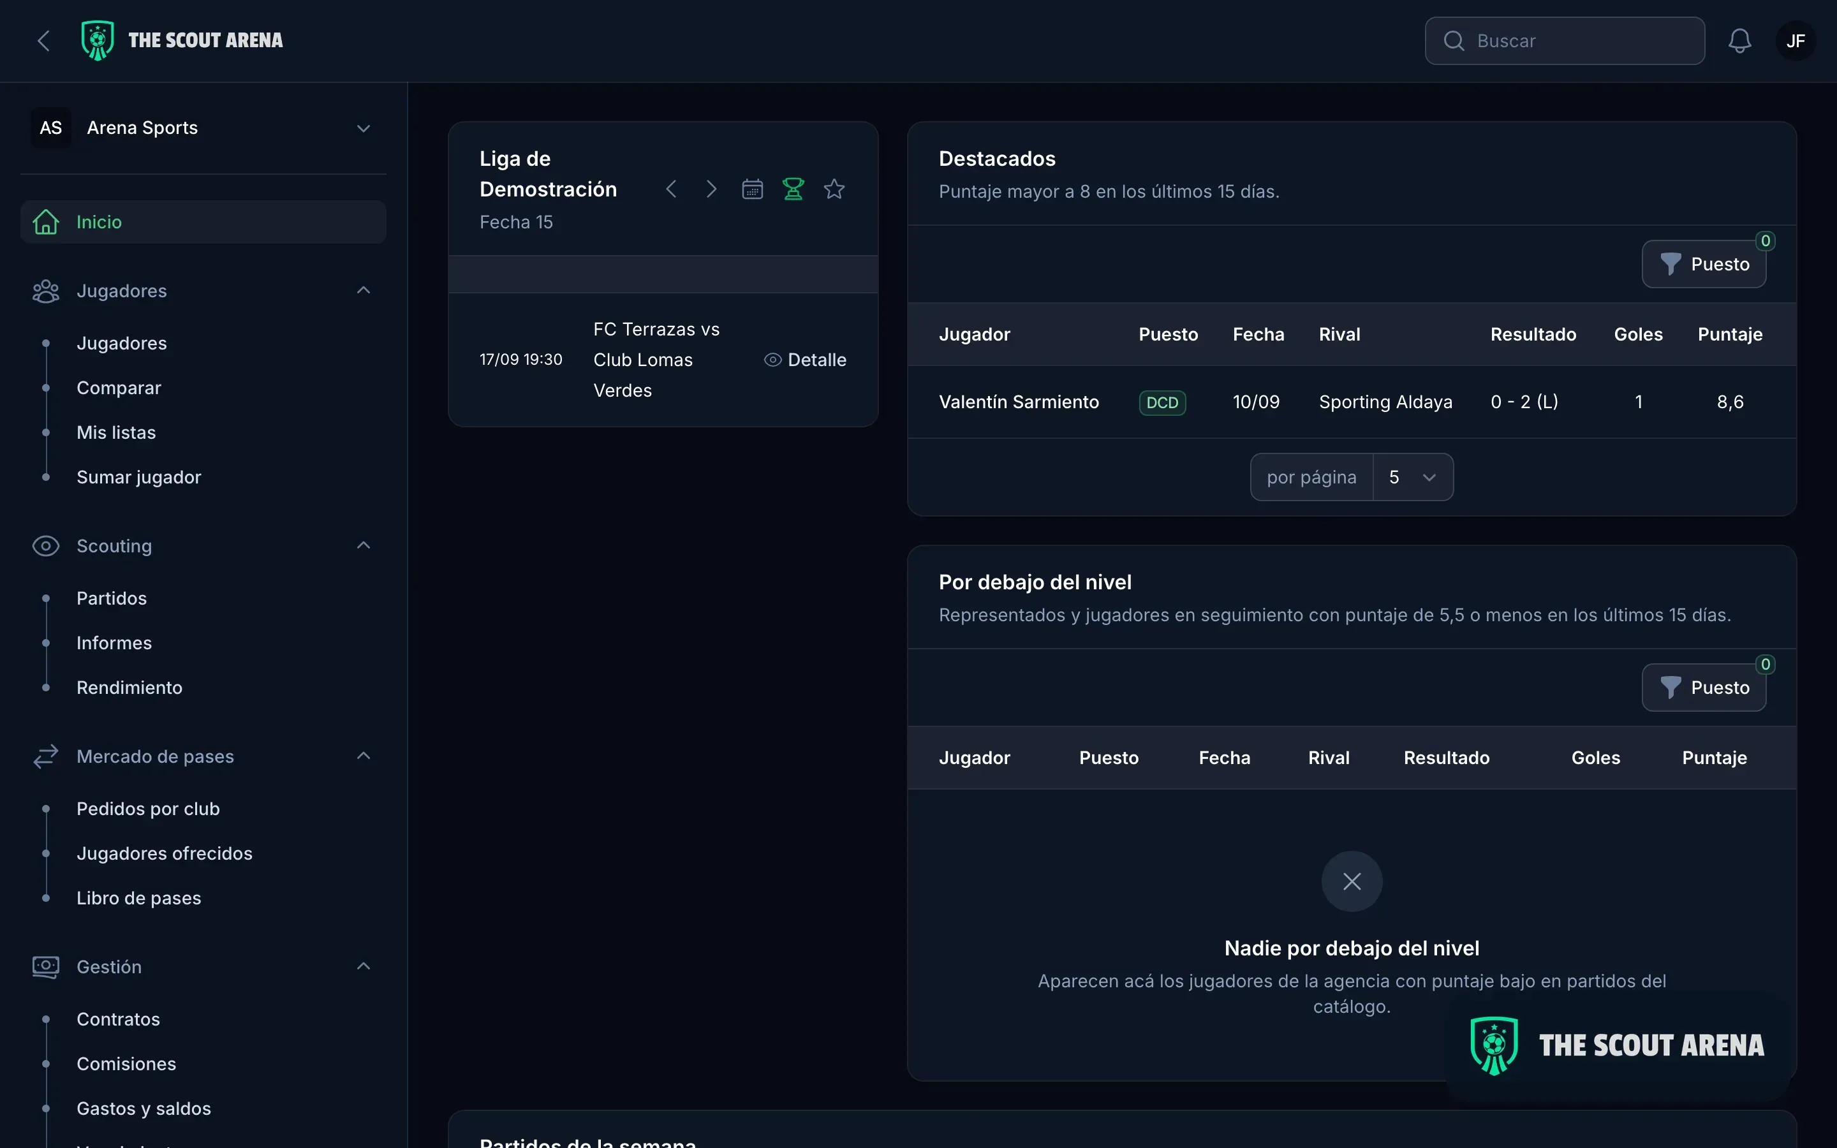Open Pedidos por club
Viewport: 1837px width, 1148px height.
coord(148,809)
